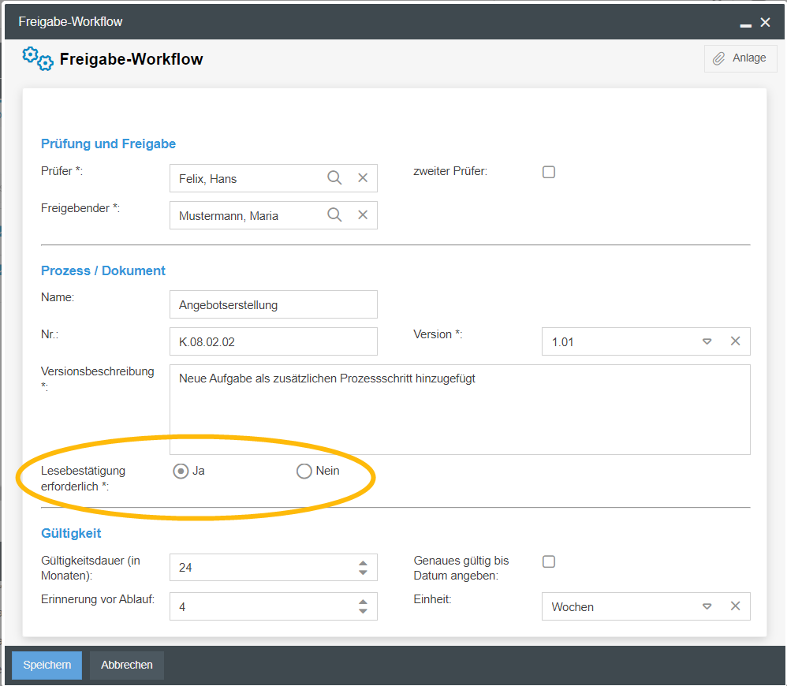Clear the Einheit field with its X icon
This screenshot has height=686, width=787.
click(x=735, y=606)
